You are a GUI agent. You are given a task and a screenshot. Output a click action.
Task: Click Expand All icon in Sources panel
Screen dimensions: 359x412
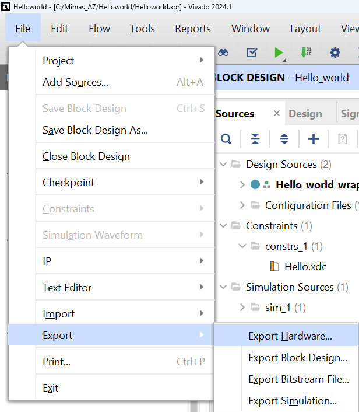tap(284, 139)
